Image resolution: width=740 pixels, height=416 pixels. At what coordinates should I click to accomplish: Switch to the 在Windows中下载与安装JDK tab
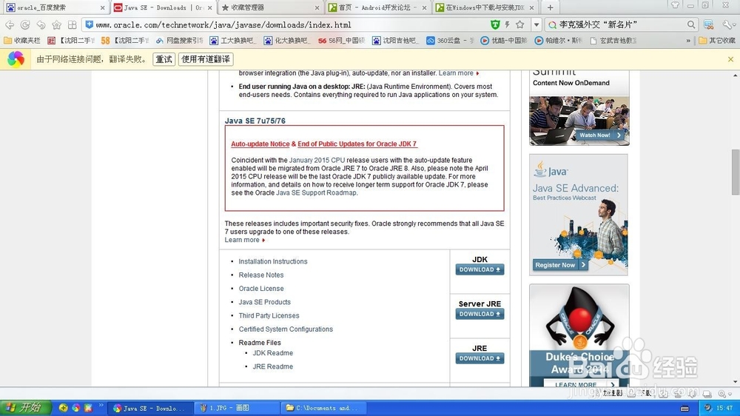pyautogui.click(x=485, y=7)
